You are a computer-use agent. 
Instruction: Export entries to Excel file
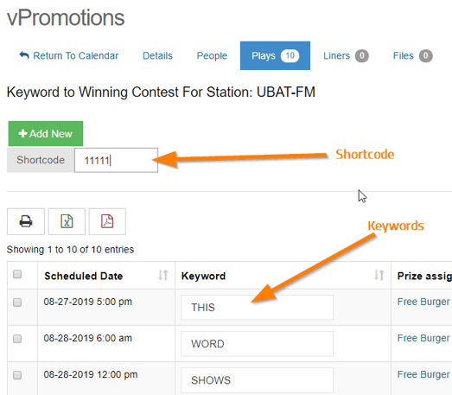(x=67, y=221)
